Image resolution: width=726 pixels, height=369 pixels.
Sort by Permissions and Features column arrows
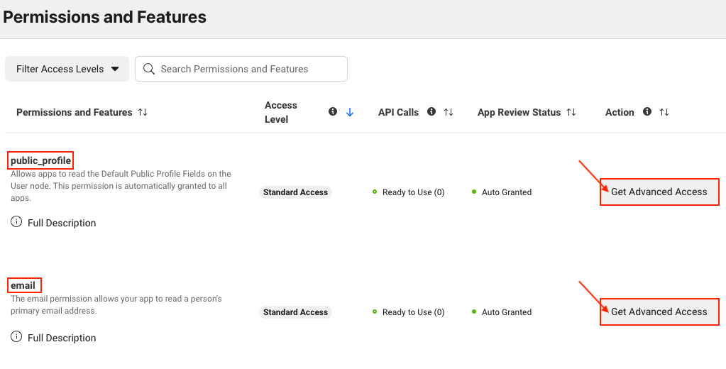pyautogui.click(x=143, y=112)
